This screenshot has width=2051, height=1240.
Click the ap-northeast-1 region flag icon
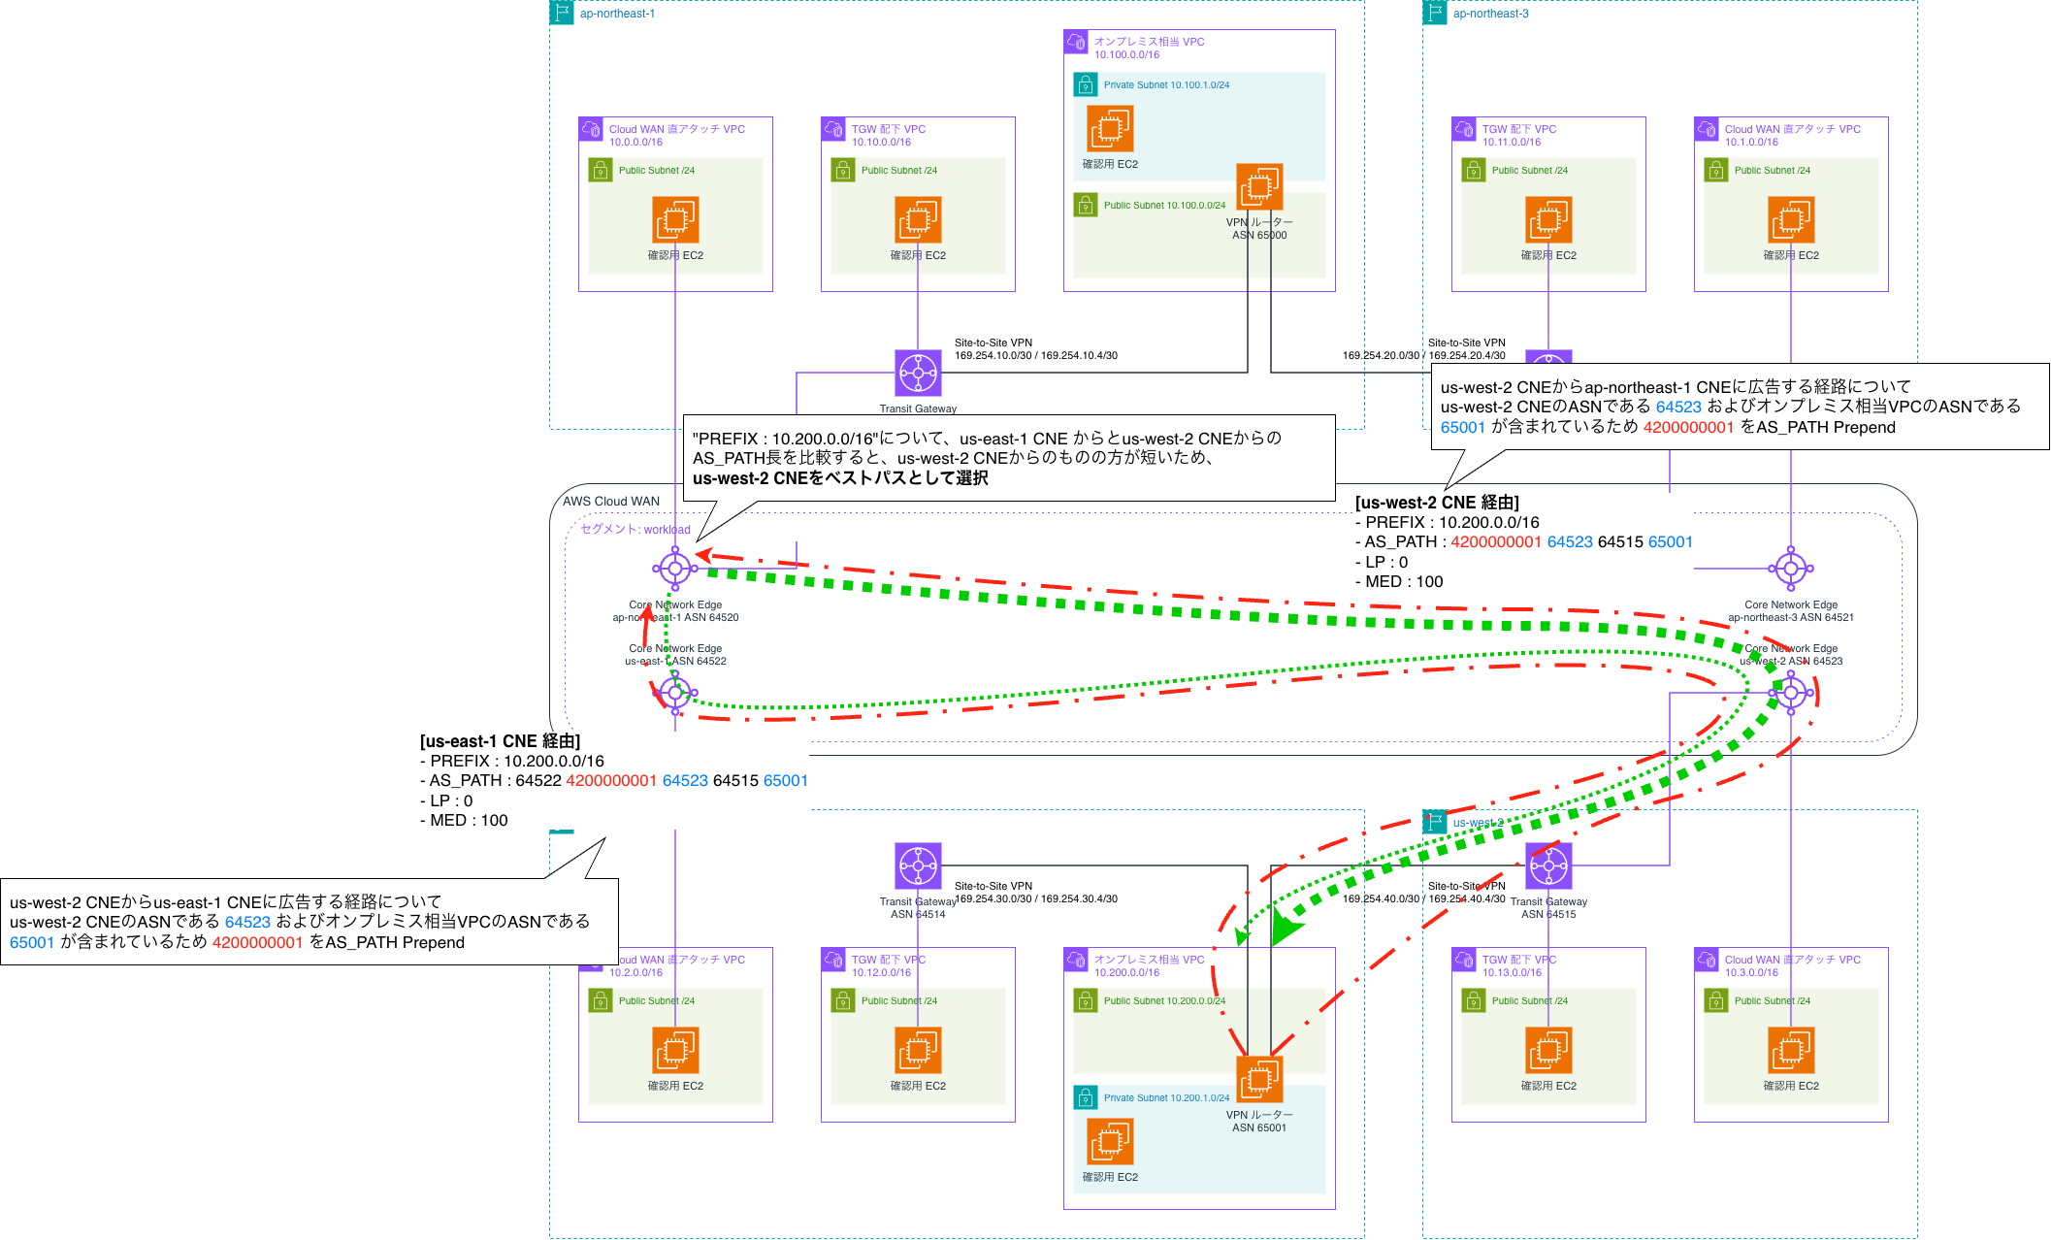(562, 13)
